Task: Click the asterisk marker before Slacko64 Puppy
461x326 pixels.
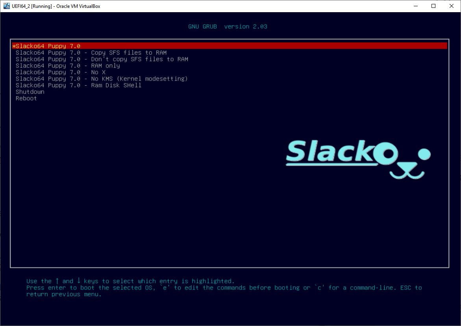Action: 13,46
